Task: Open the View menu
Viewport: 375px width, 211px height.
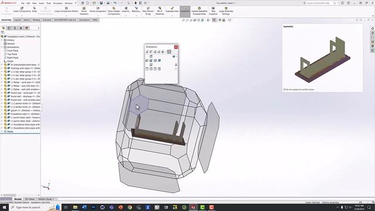Action: pyautogui.click(x=35, y=4)
